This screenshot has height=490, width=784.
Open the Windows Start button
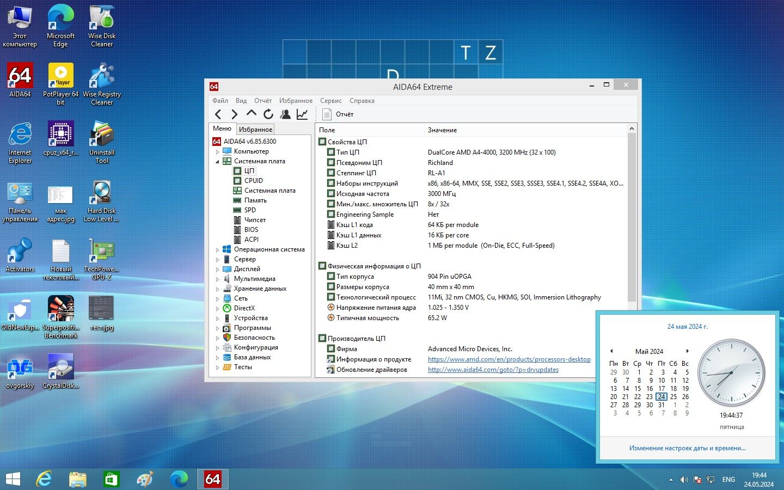click(13, 479)
